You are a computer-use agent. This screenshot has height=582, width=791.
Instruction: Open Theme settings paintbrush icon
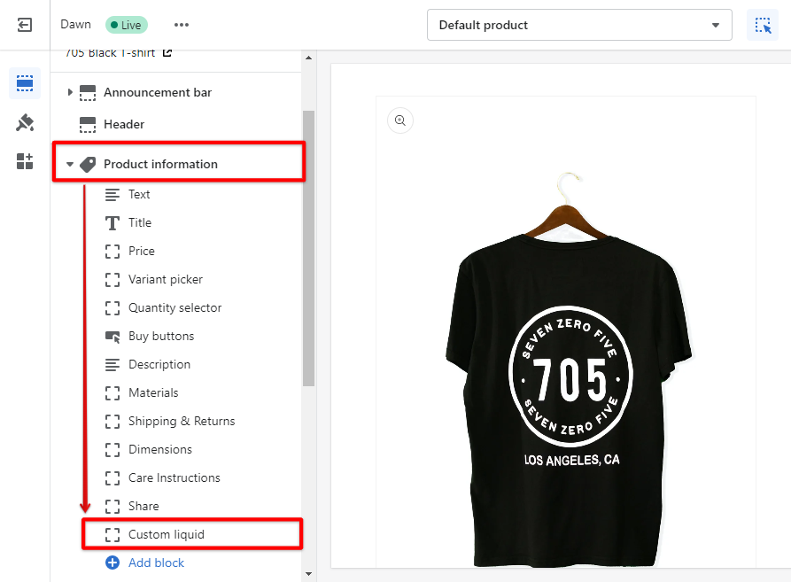click(25, 122)
